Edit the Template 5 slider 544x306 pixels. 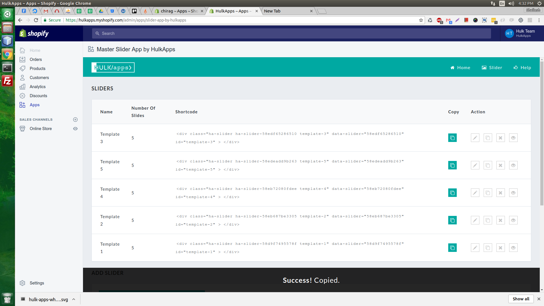(475, 165)
